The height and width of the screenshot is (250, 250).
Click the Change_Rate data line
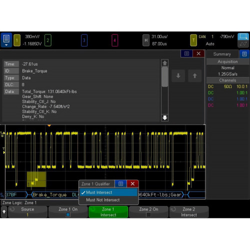tap(46, 106)
